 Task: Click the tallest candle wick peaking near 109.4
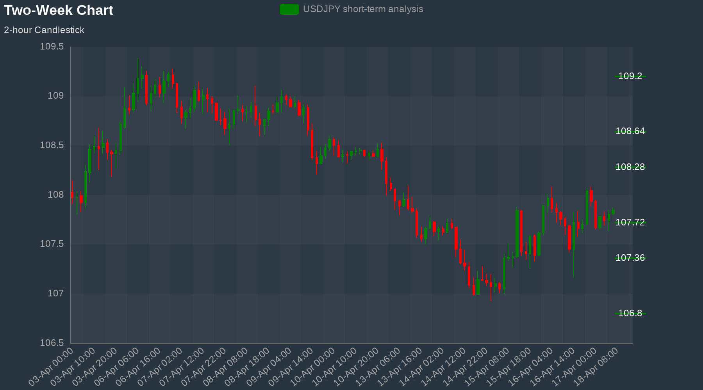(137, 78)
